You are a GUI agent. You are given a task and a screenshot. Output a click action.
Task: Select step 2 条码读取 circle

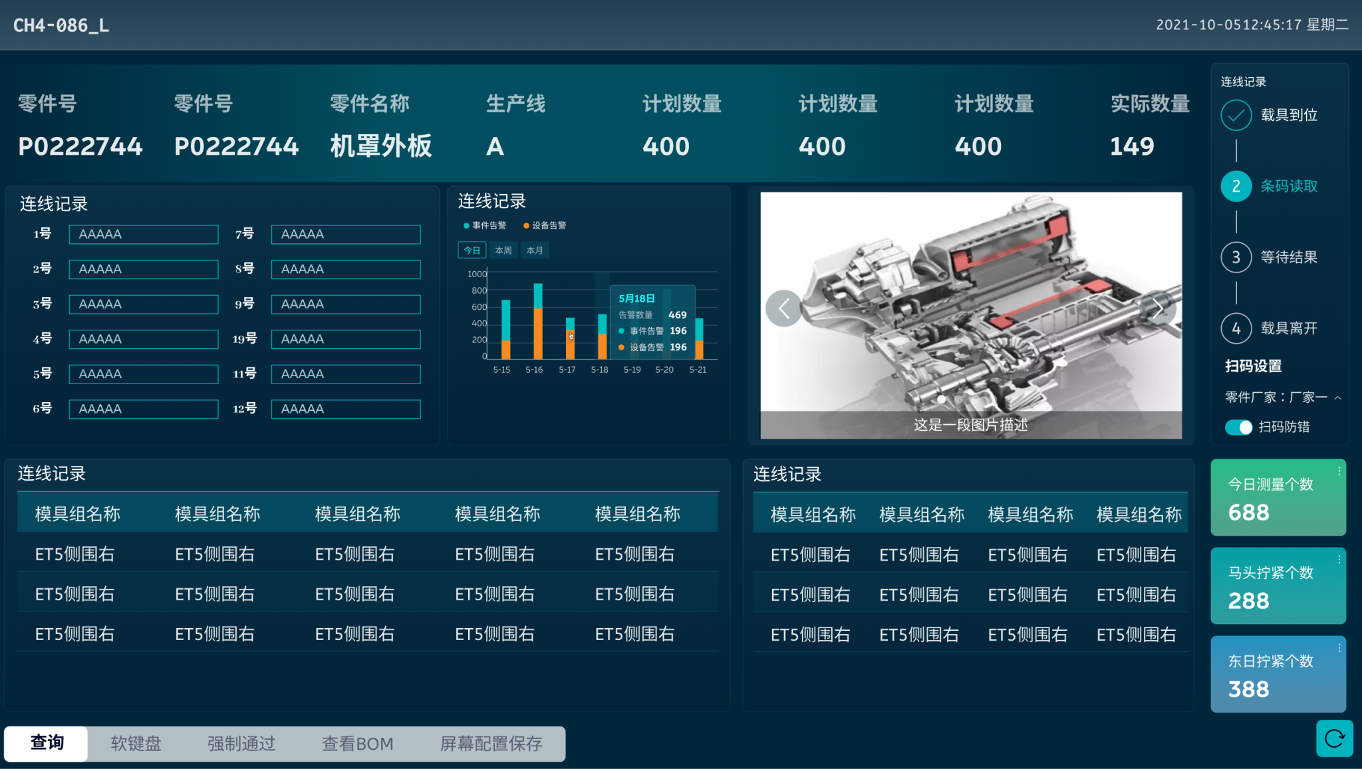click(1236, 187)
